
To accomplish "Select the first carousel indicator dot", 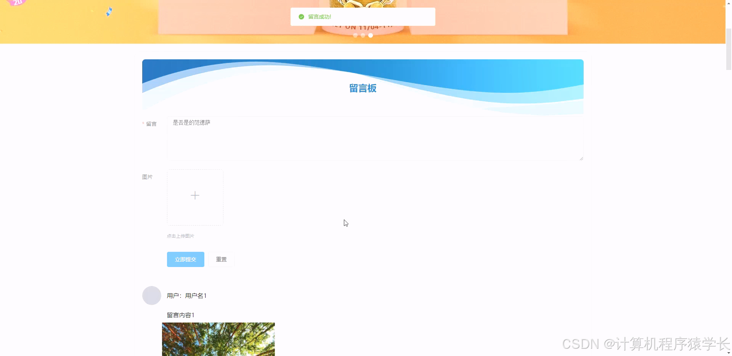I will pyautogui.click(x=355, y=35).
